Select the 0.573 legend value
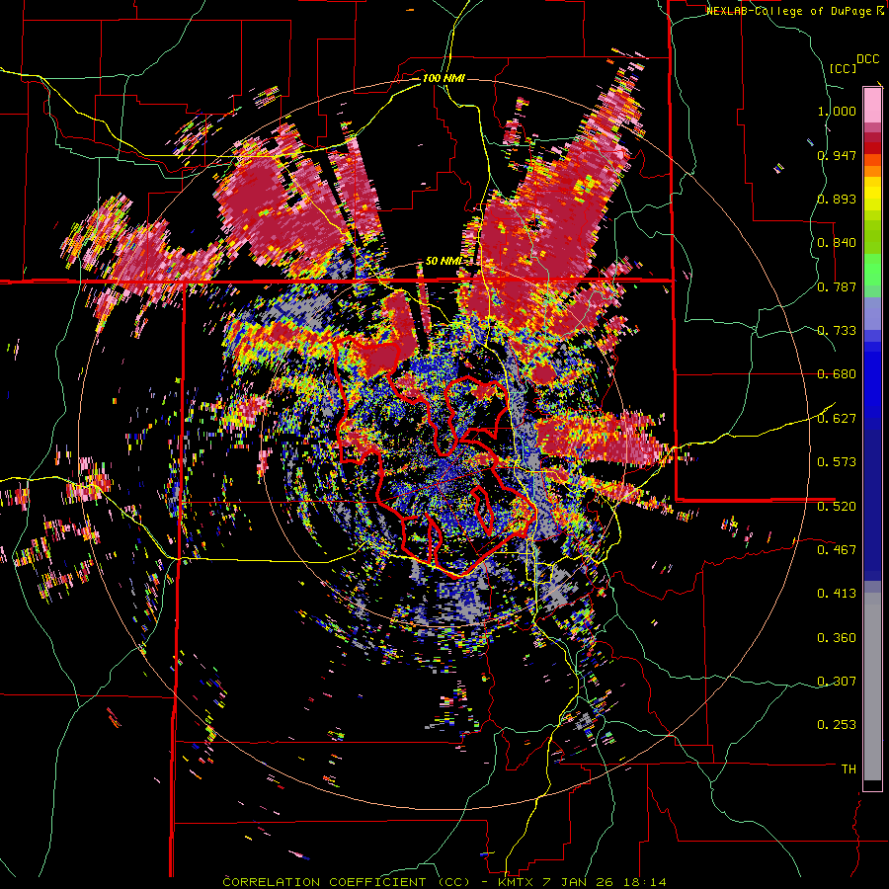 [837, 462]
